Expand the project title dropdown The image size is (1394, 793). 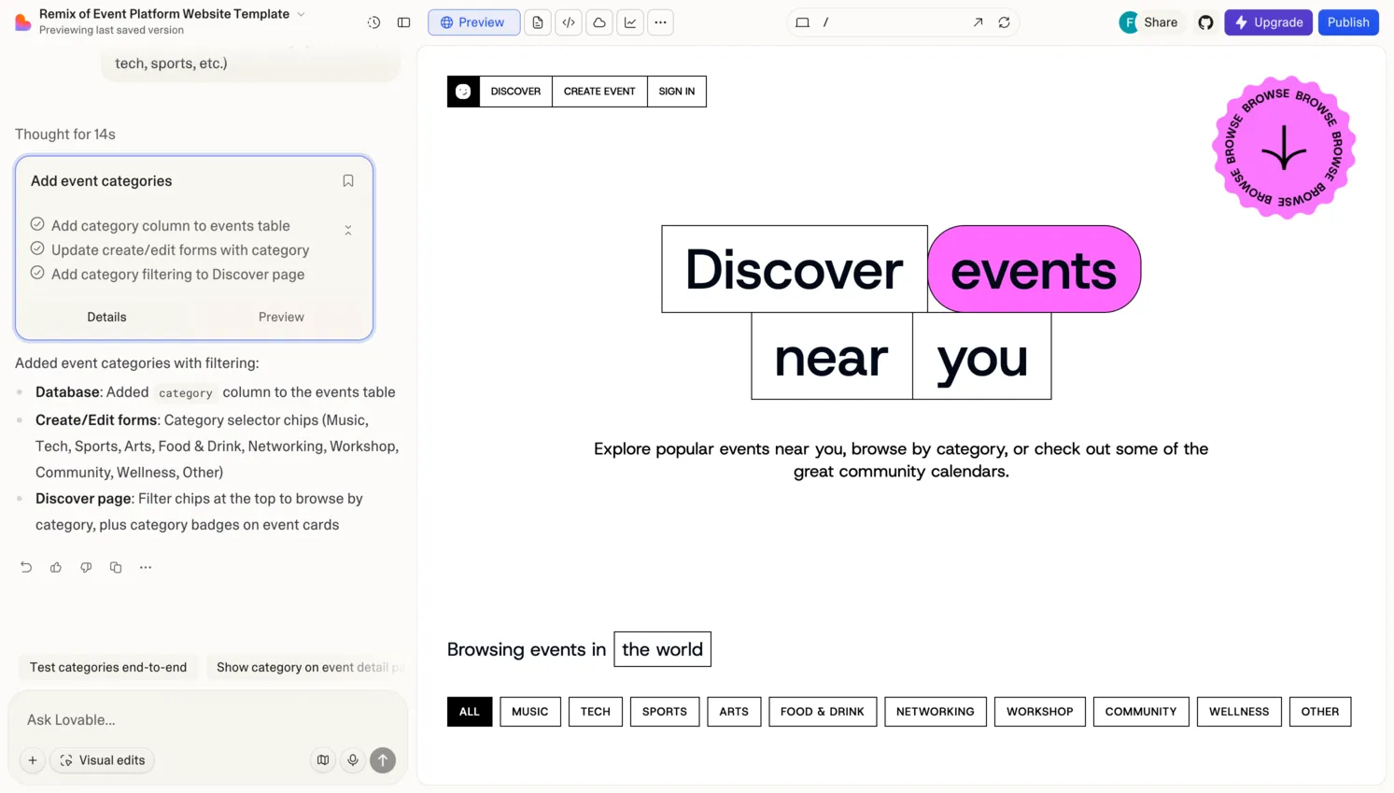click(300, 14)
